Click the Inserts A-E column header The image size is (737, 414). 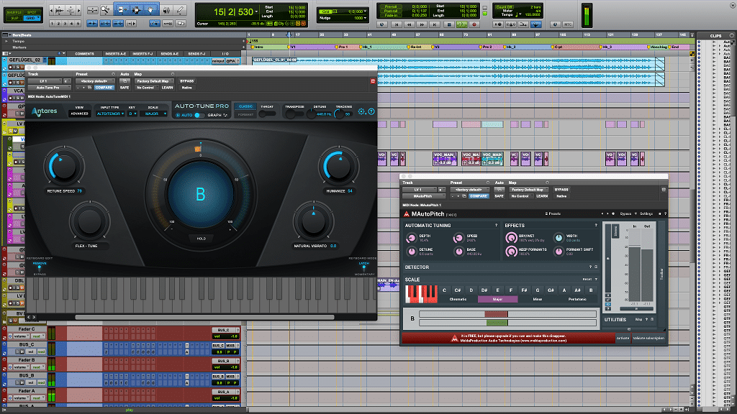(116, 53)
